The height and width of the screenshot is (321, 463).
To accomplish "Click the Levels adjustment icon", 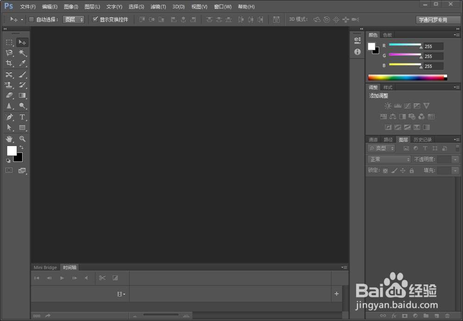I will pyautogui.click(x=398, y=105).
